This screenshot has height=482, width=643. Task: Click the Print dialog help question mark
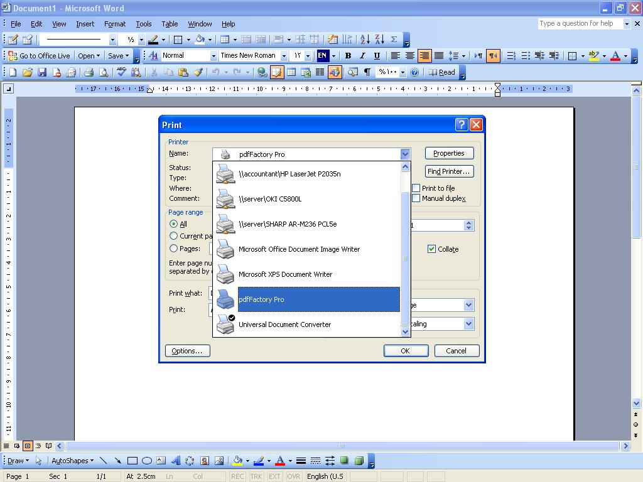click(x=462, y=125)
